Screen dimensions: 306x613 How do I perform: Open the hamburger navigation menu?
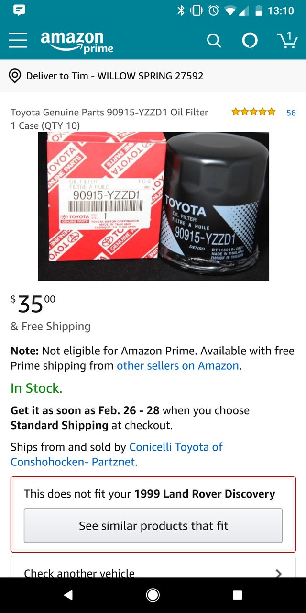tap(18, 41)
